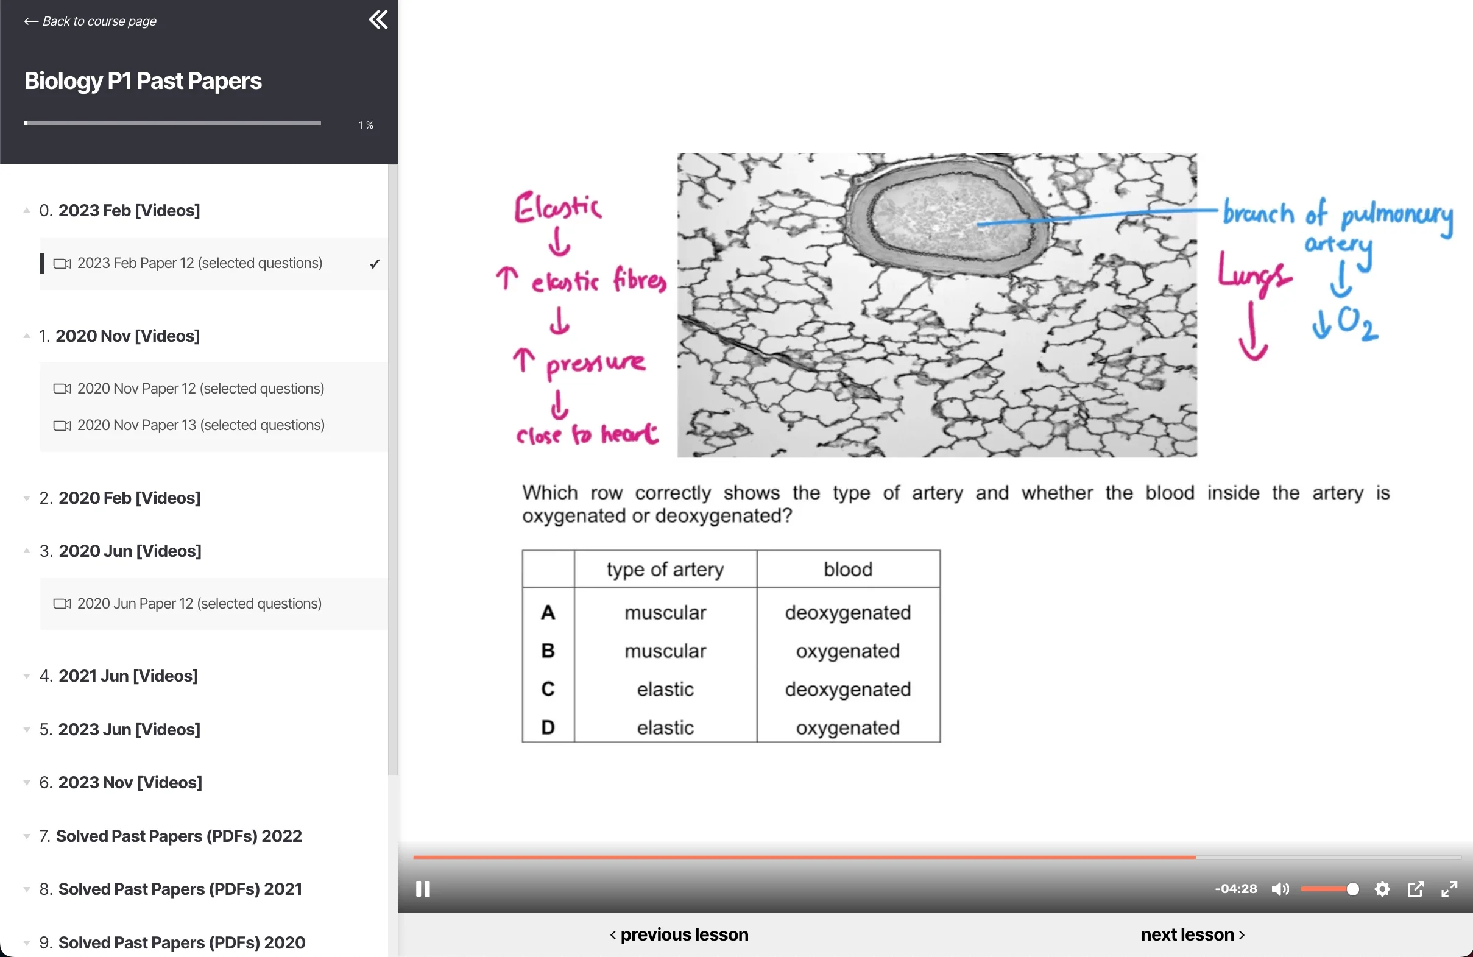Enter fullscreen video mode
Viewport: 1473px width, 957px height.
click(x=1449, y=889)
